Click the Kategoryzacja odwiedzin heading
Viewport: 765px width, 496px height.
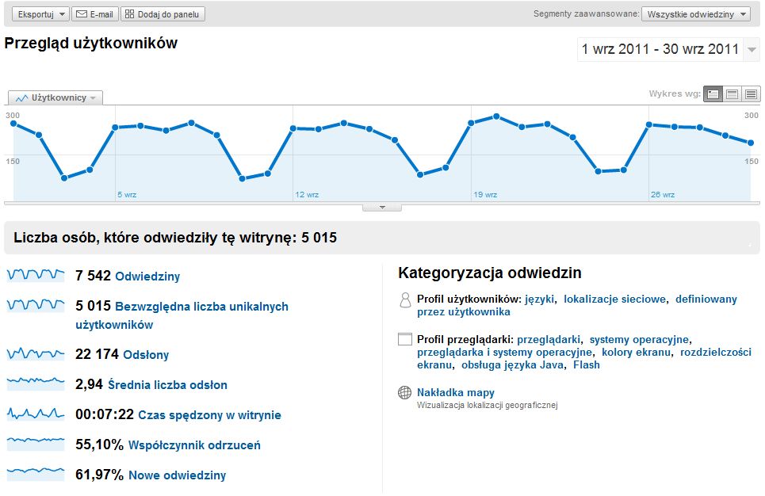click(x=490, y=273)
